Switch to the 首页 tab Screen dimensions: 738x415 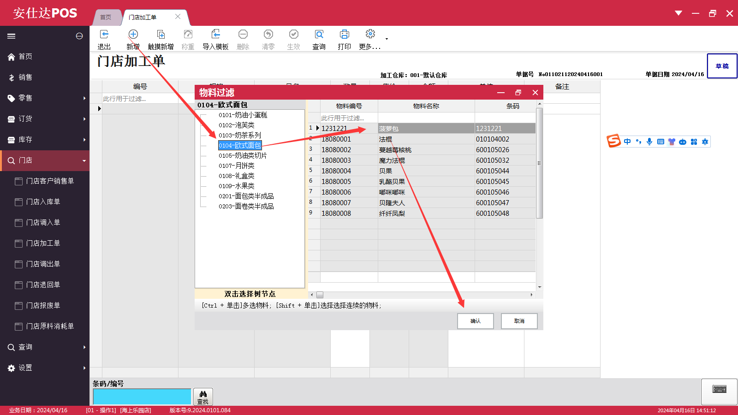(x=106, y=18)
